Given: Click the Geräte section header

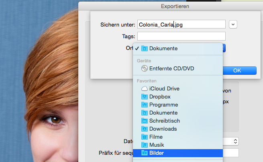Looking at the screenshot, I should point(144,61).
